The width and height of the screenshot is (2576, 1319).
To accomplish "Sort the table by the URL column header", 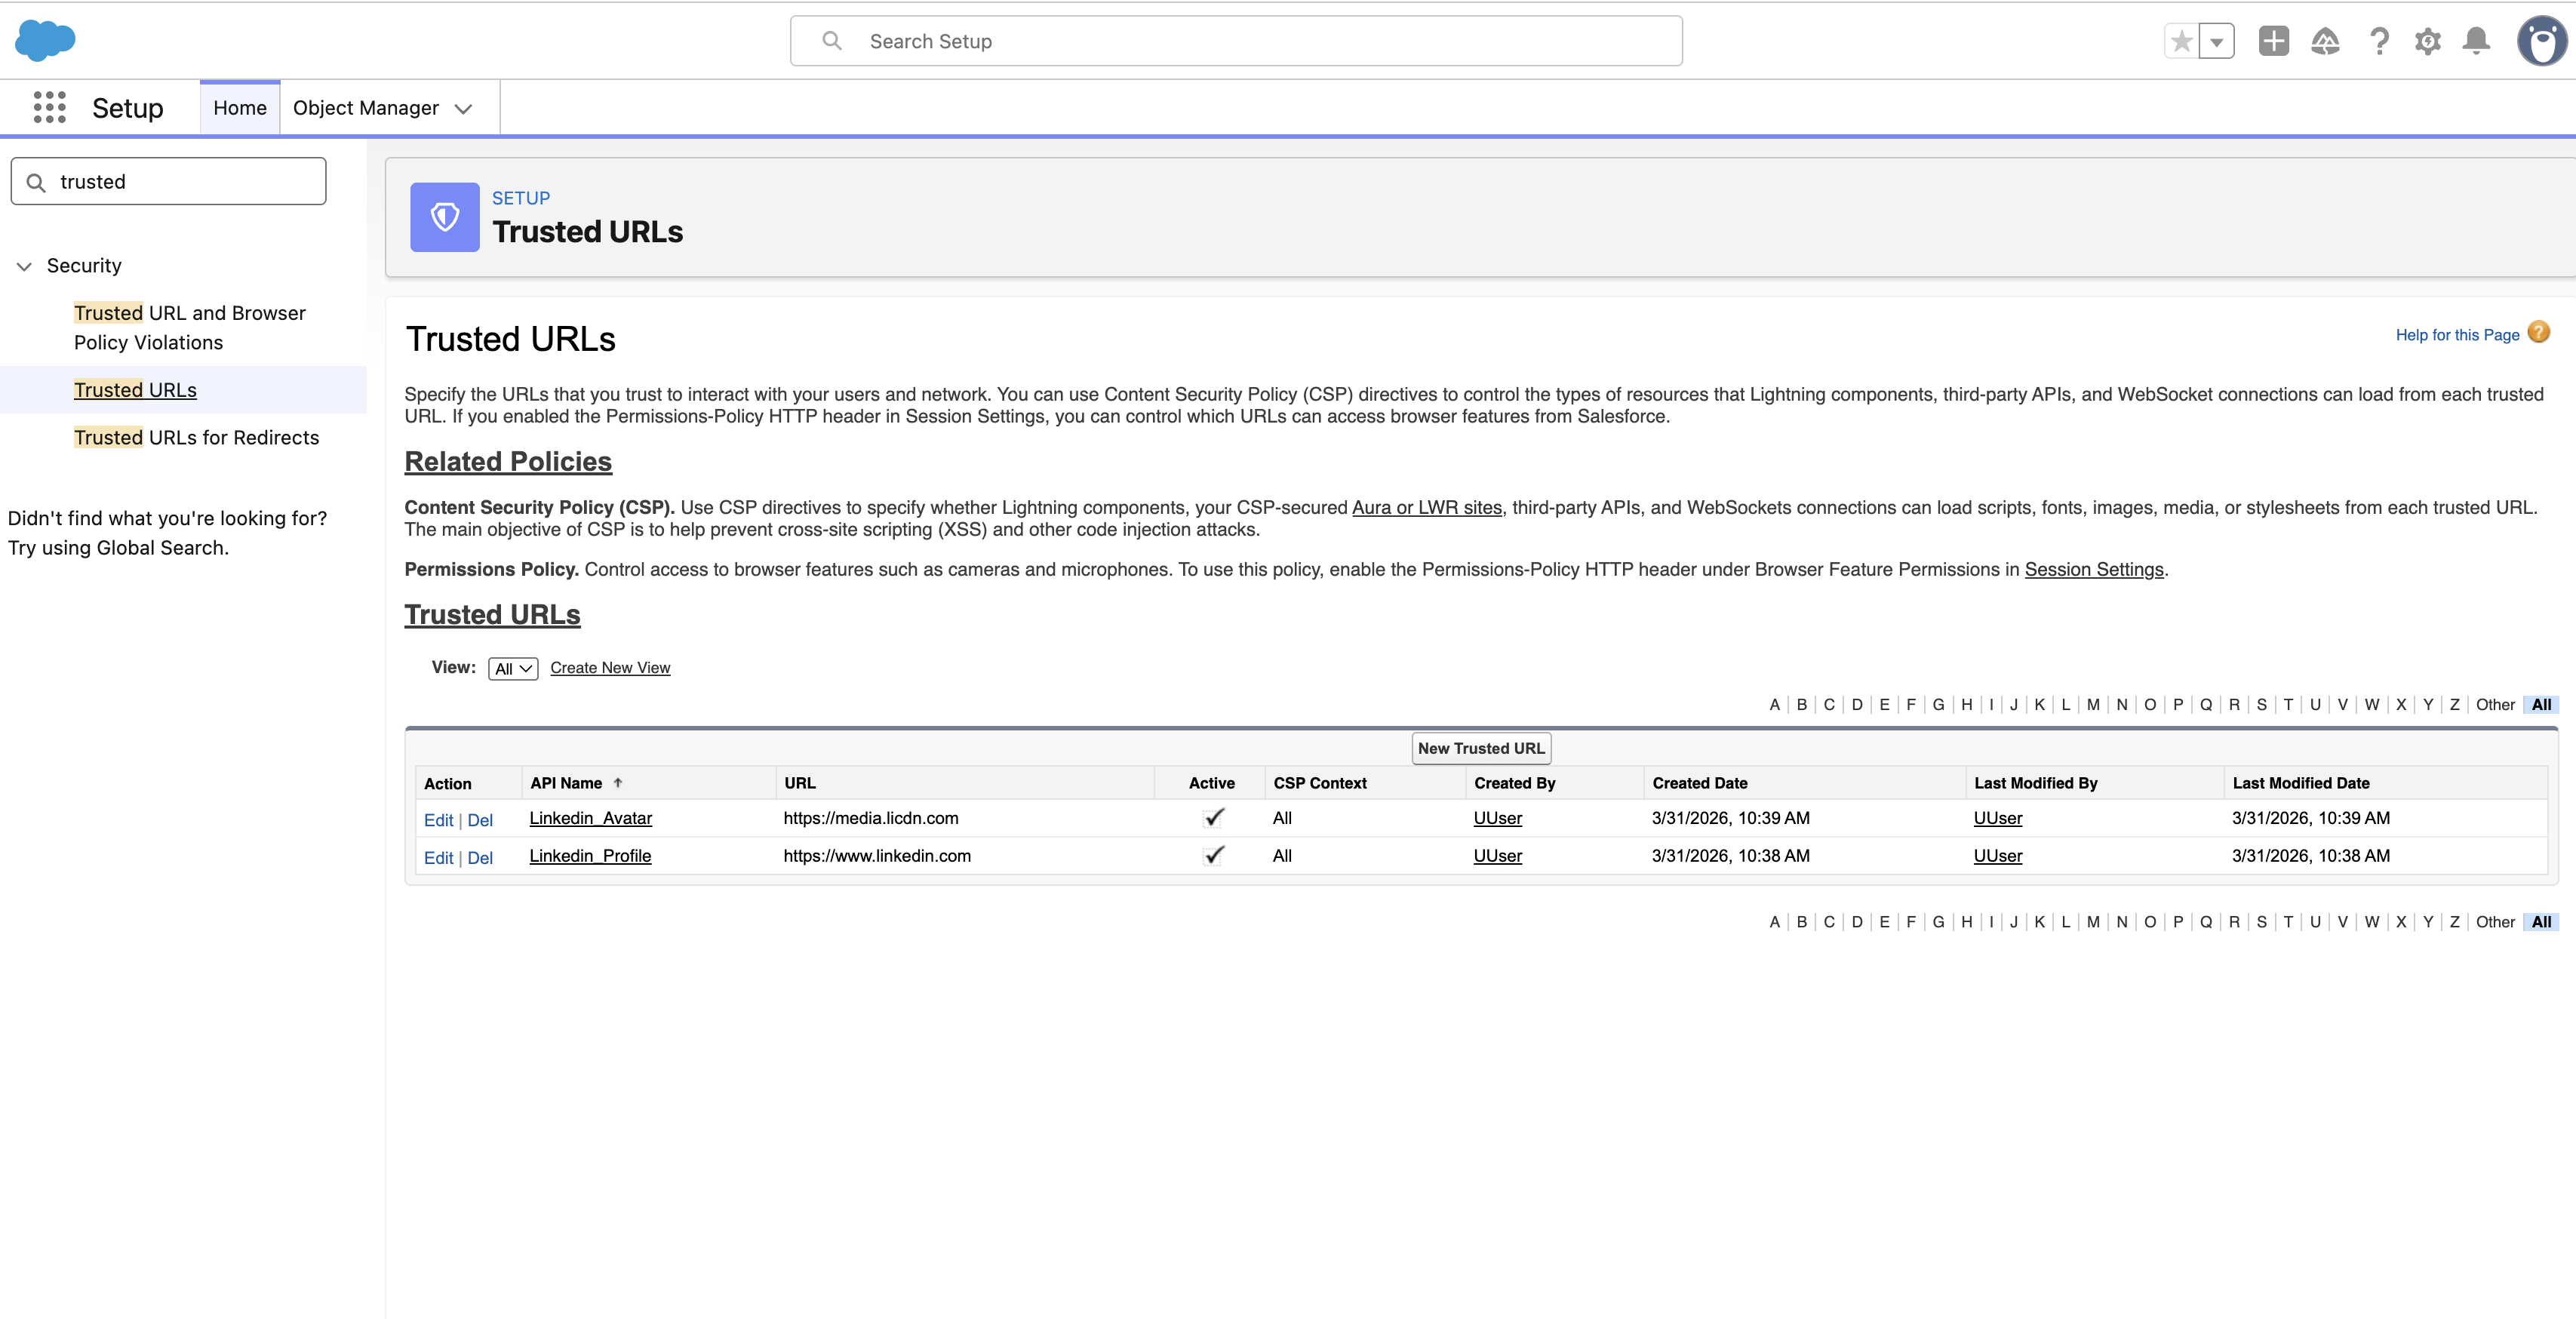I will 800,783.
